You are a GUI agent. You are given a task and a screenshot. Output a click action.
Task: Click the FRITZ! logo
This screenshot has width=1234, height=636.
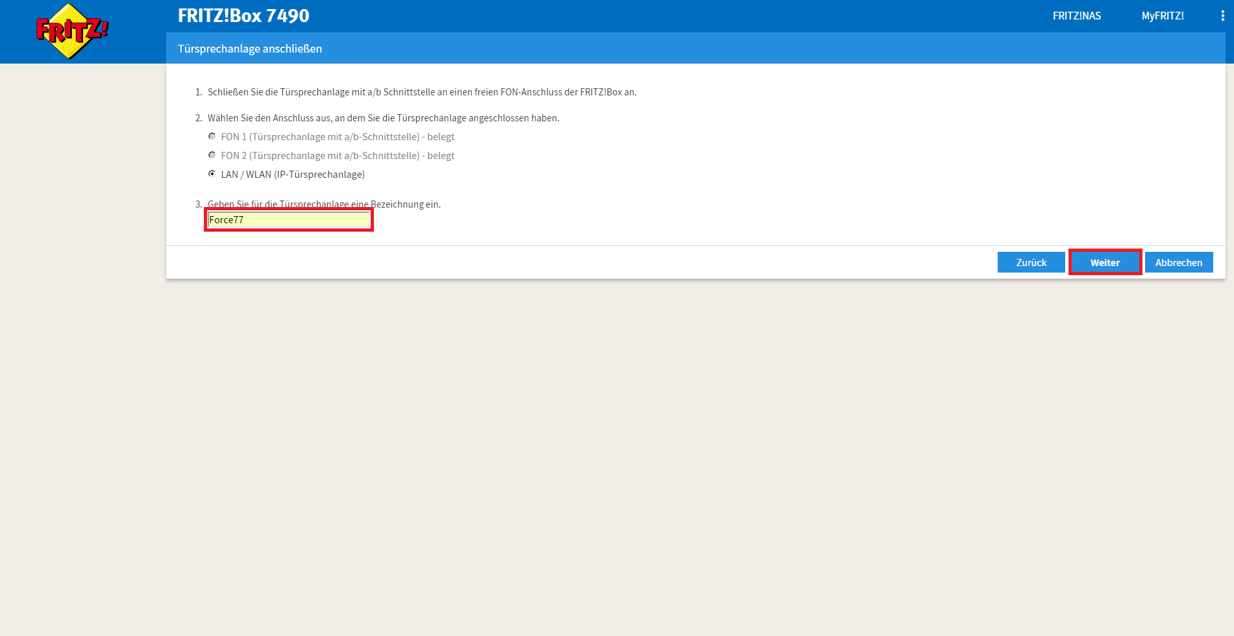pos(71,31)
